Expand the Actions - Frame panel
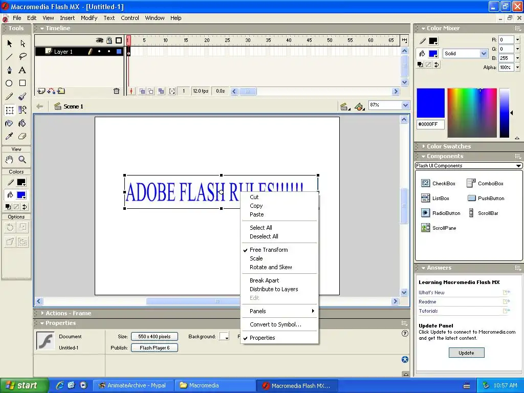This screenshot has height=393, width=524. 42,313
